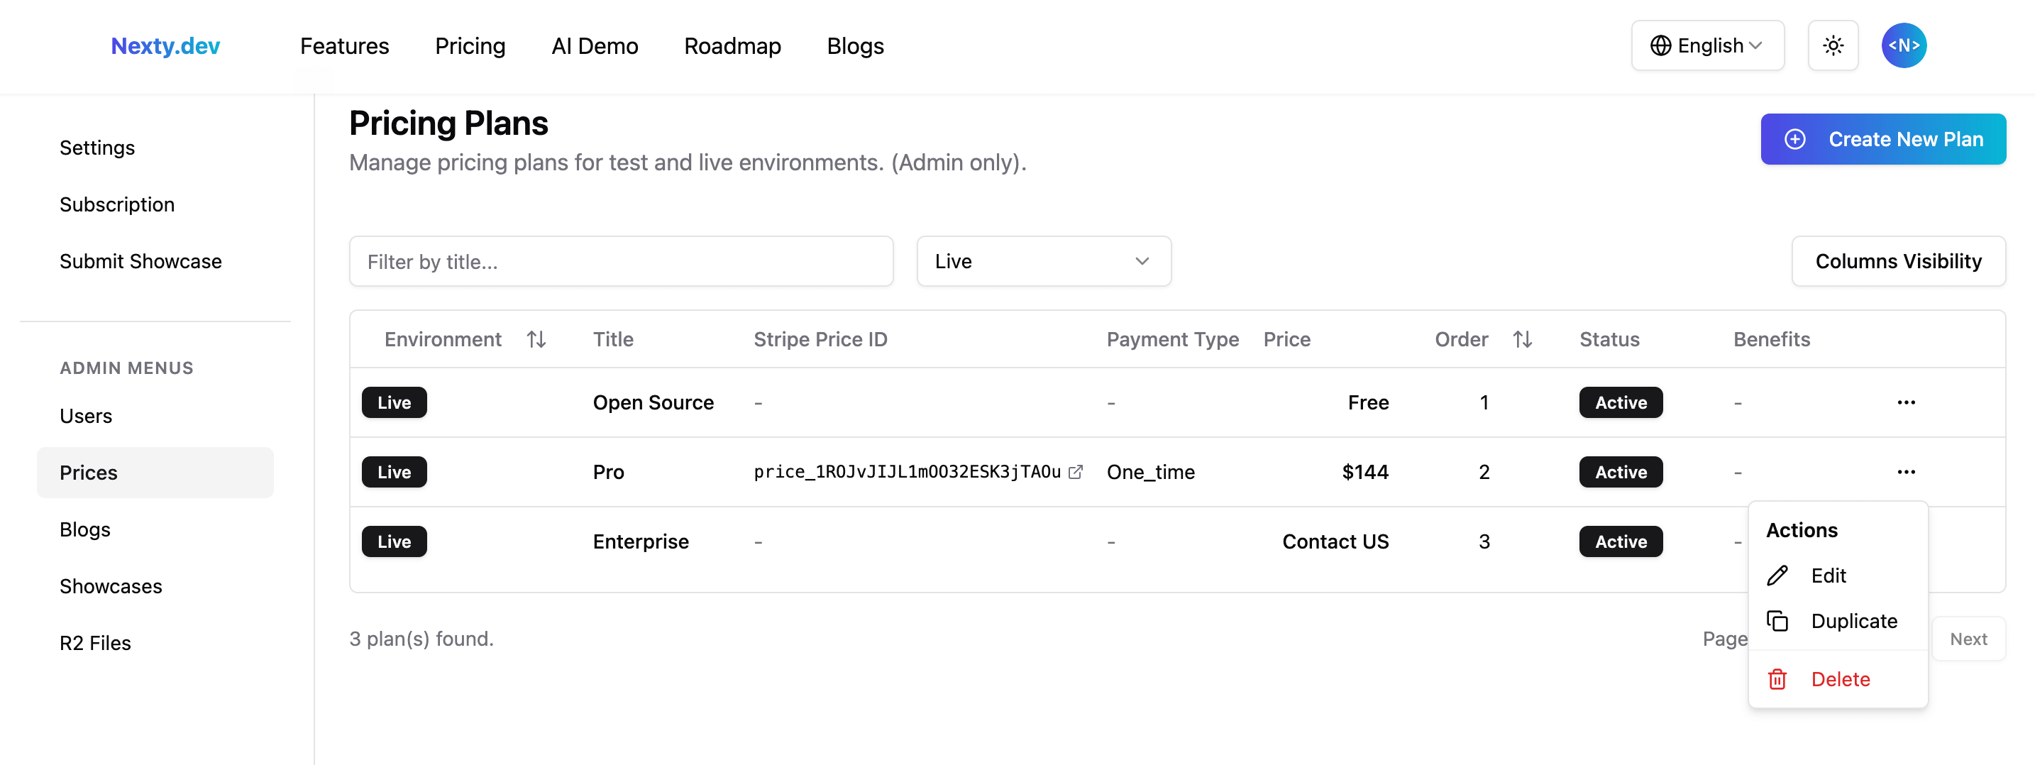
Task: Click the pencil Edit icon in Actions
Action: (x=1777, y=576)
